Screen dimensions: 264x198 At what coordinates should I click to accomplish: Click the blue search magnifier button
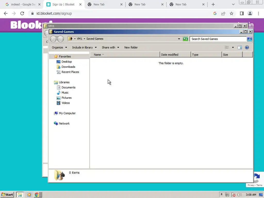click(250, 39)
